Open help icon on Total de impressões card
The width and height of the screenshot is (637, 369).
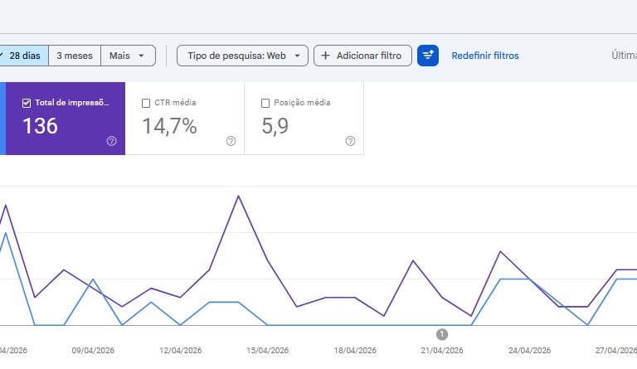112,141
